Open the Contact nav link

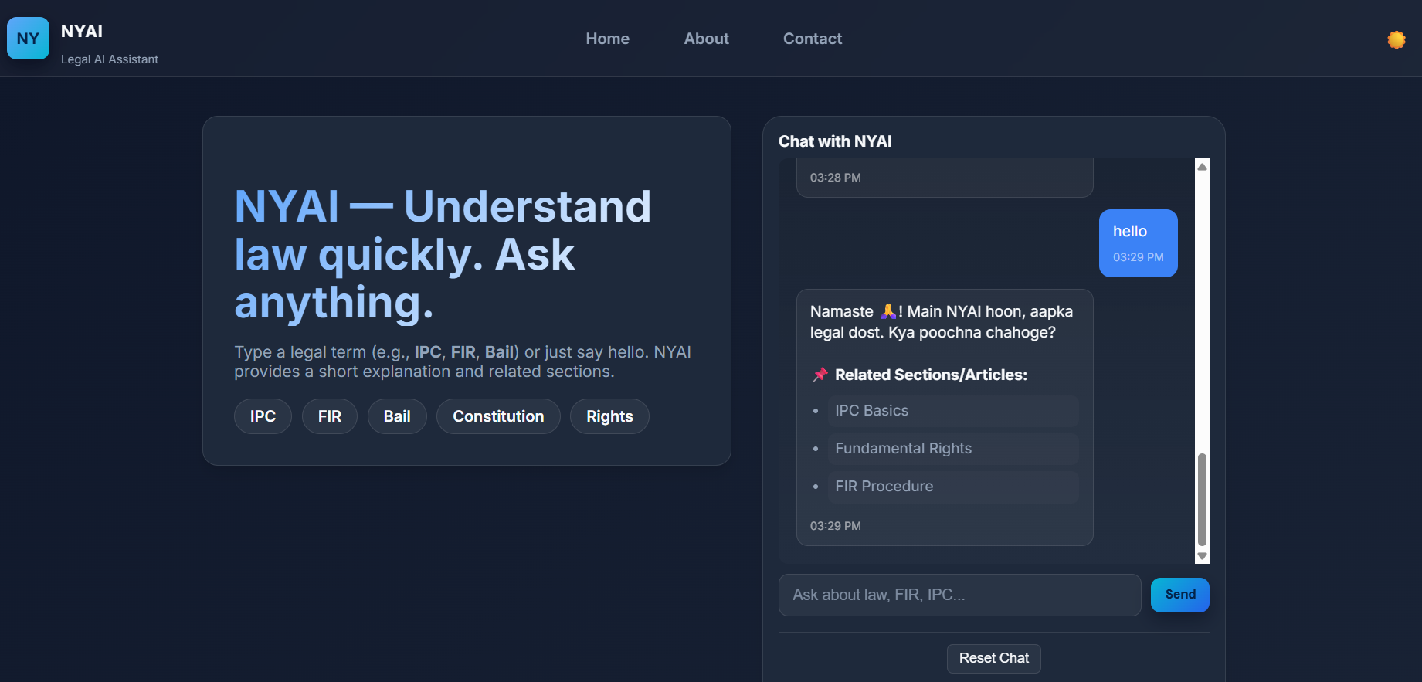click(813, 39)
